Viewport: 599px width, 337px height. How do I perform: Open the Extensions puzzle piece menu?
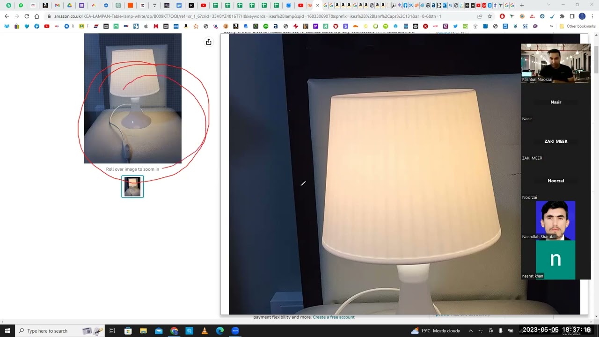pos(562,16)
